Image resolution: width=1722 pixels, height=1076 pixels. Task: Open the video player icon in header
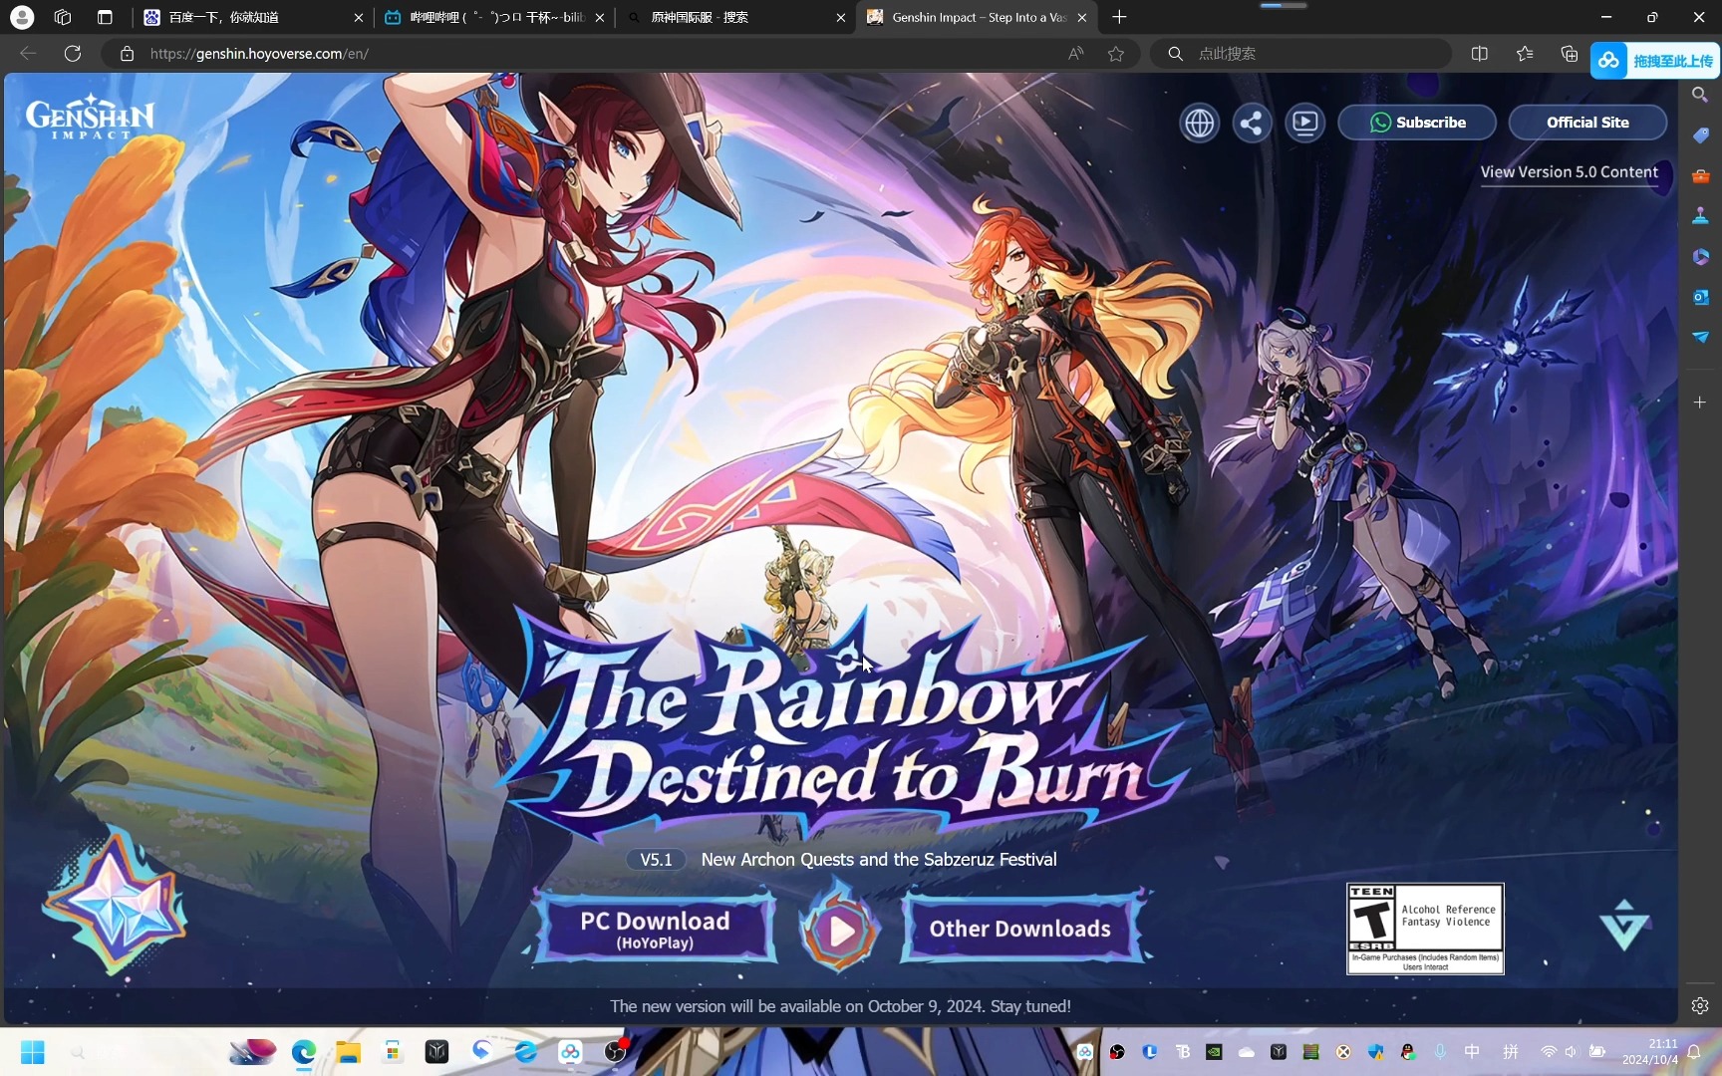point(1304,123)
